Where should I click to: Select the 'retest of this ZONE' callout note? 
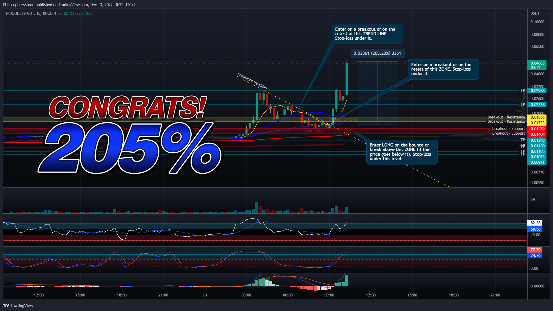point(443,69)
